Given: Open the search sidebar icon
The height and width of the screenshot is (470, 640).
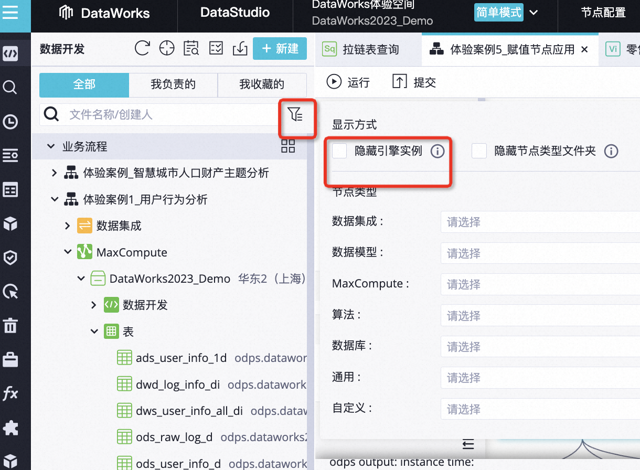Looking at the screenshot, I should [10, 87].
